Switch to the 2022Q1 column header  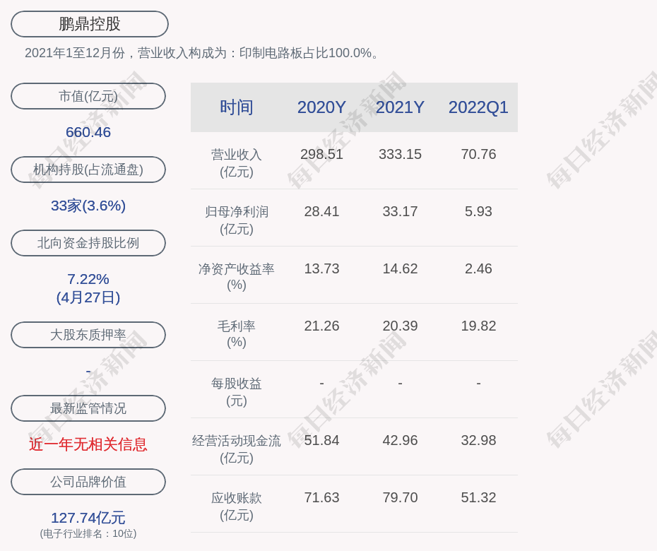point(478,107)
